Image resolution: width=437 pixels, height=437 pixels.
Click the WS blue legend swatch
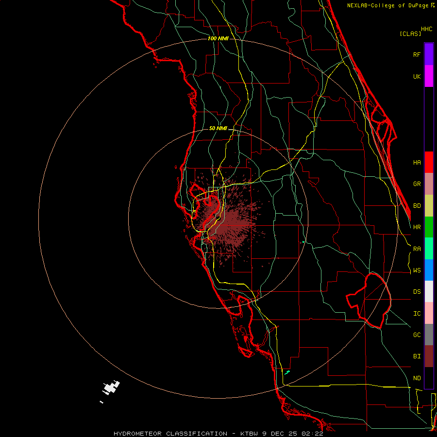point(429,270)
